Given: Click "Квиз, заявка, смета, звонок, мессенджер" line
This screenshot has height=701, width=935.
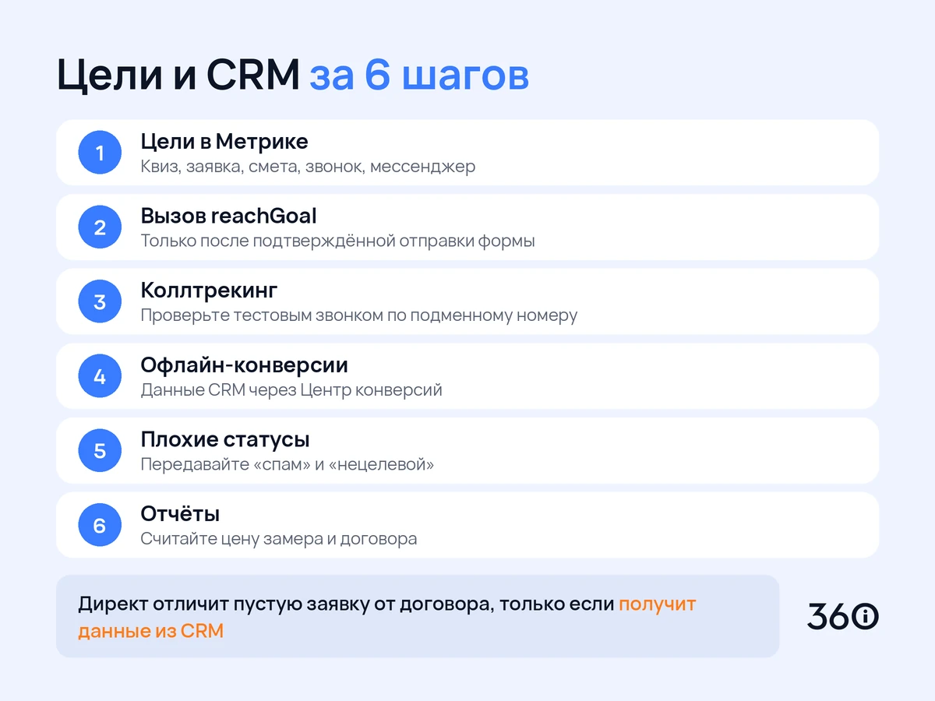Looking at the screenshot, I should click(308, 167).
